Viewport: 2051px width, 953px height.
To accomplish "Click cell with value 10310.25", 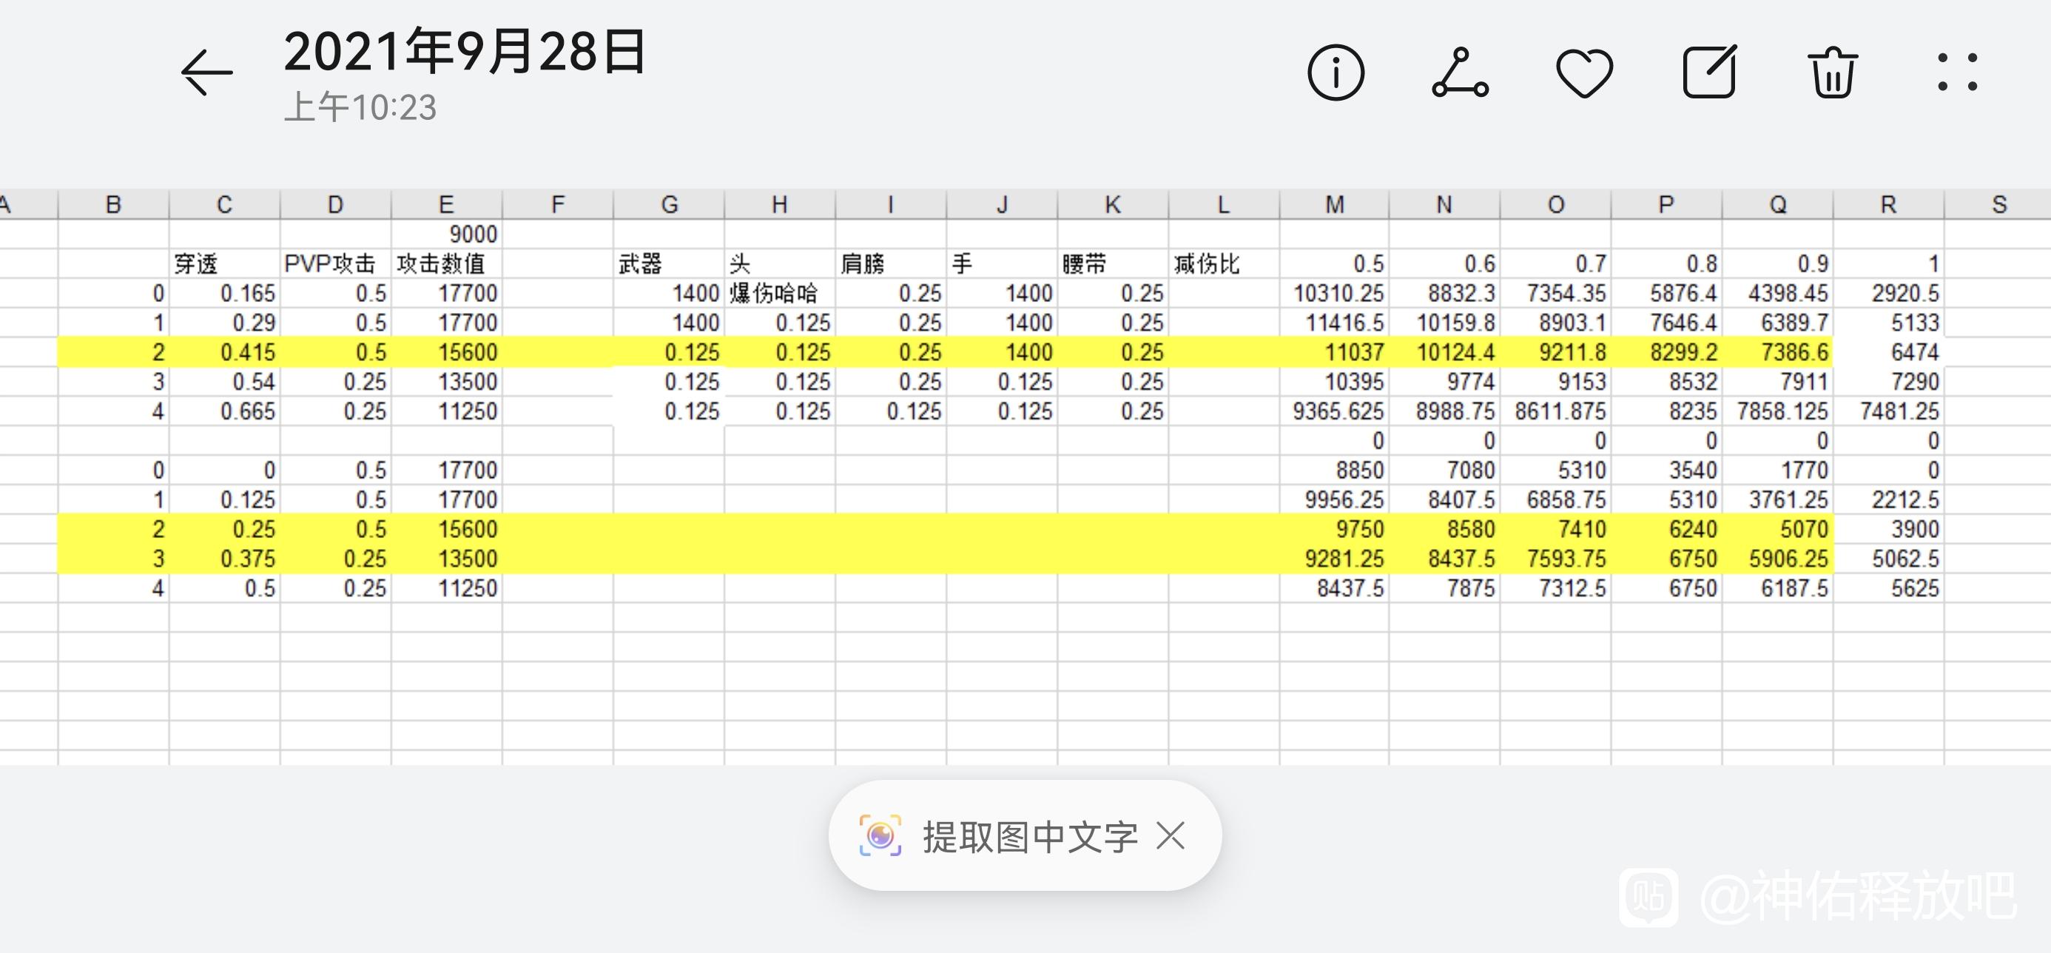I will [x=1335, y=293].
